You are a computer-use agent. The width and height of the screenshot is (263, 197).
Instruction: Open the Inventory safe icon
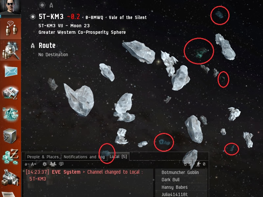pos(10,136)
